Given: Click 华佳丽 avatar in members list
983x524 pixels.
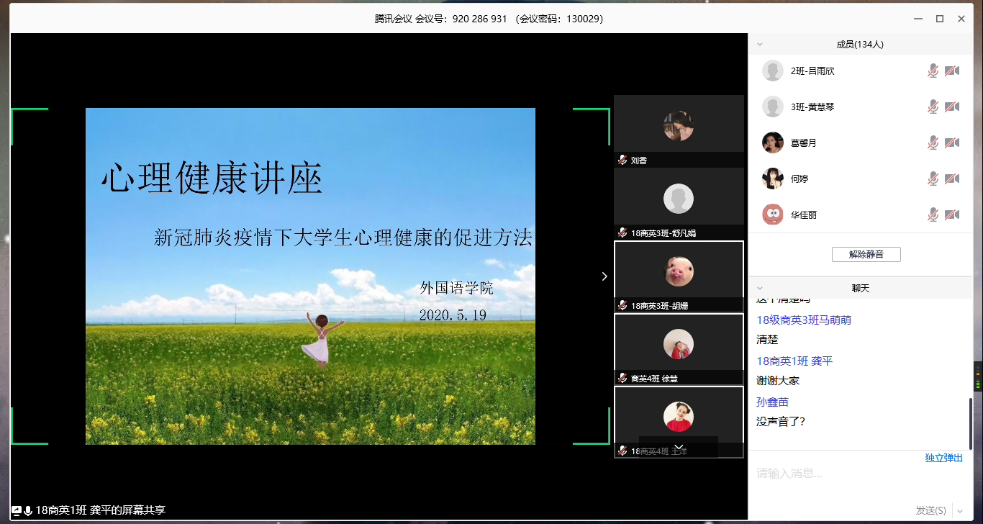Looking at the screenshot, I should 773,214.
